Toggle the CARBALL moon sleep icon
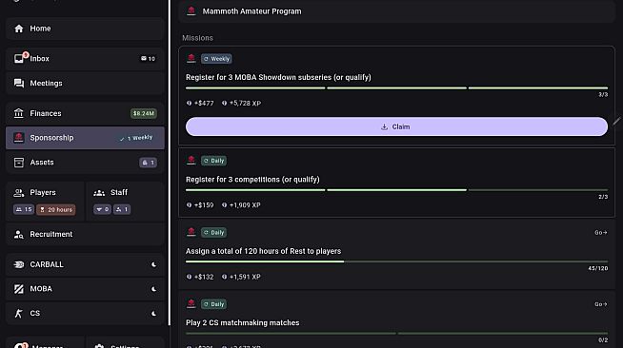This screenshot has height=348, width=623. [x=153, y=264]
